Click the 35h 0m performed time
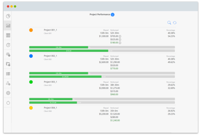 [x=114, y=111]
